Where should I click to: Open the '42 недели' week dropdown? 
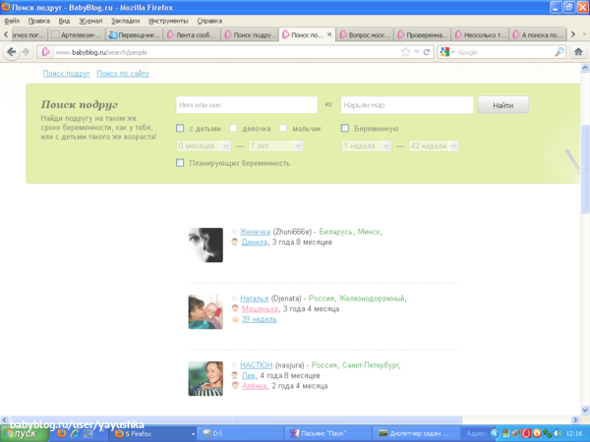click(434, 146)
